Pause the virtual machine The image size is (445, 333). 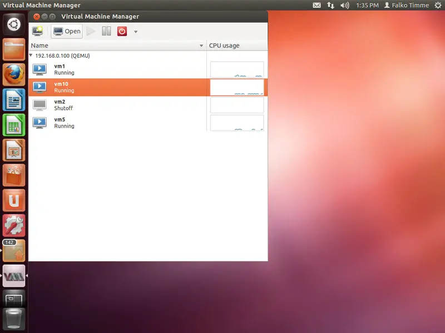tap(106, 31)
